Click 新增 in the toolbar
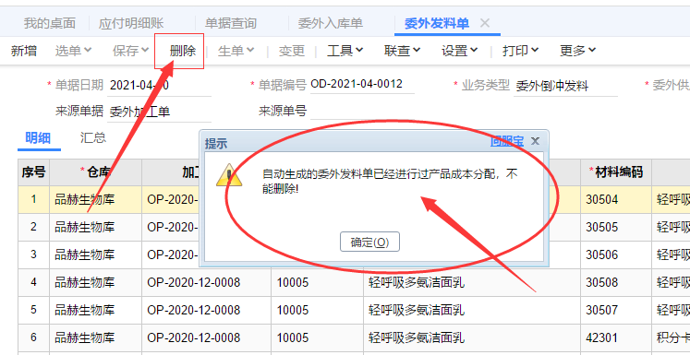The width and height of the screenshot is (690, 355). pos(24,51)
